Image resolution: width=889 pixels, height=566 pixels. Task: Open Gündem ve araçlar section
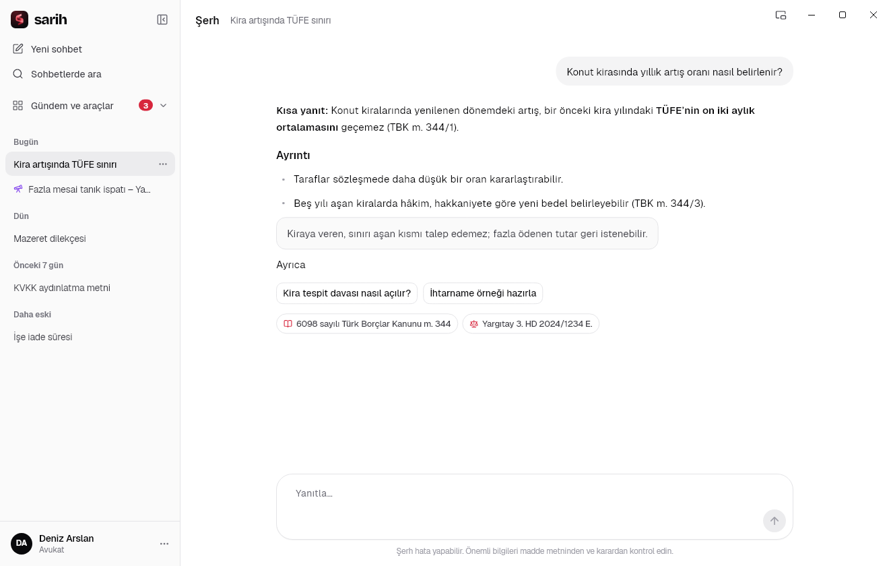90,106
